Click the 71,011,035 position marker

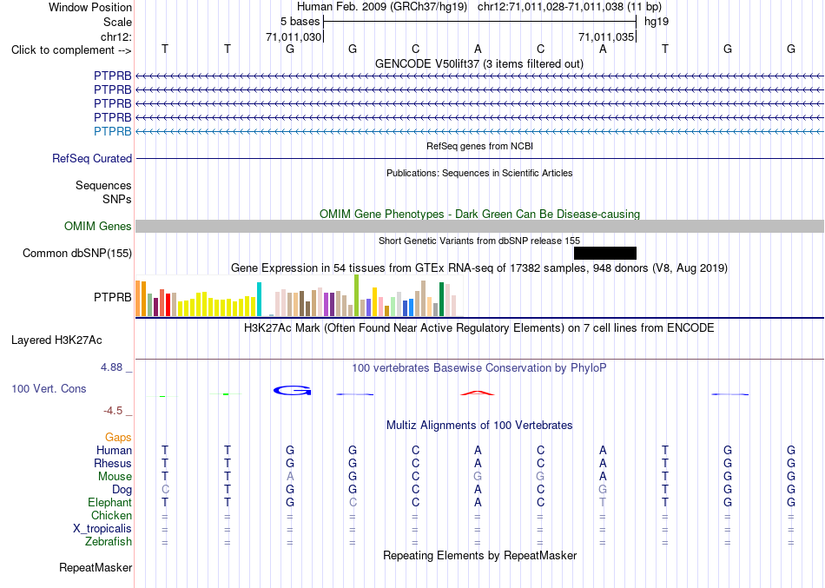pos(605,36)
